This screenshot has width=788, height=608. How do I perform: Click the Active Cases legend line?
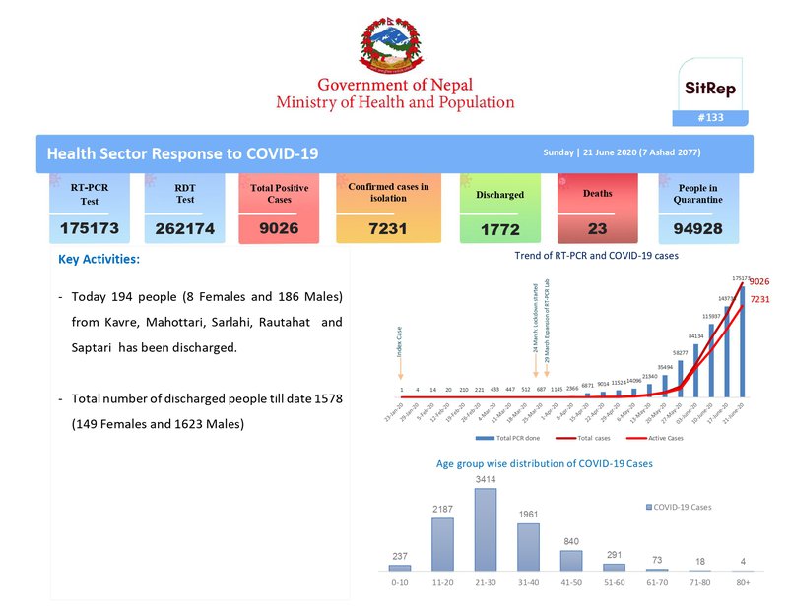(636, 439)
